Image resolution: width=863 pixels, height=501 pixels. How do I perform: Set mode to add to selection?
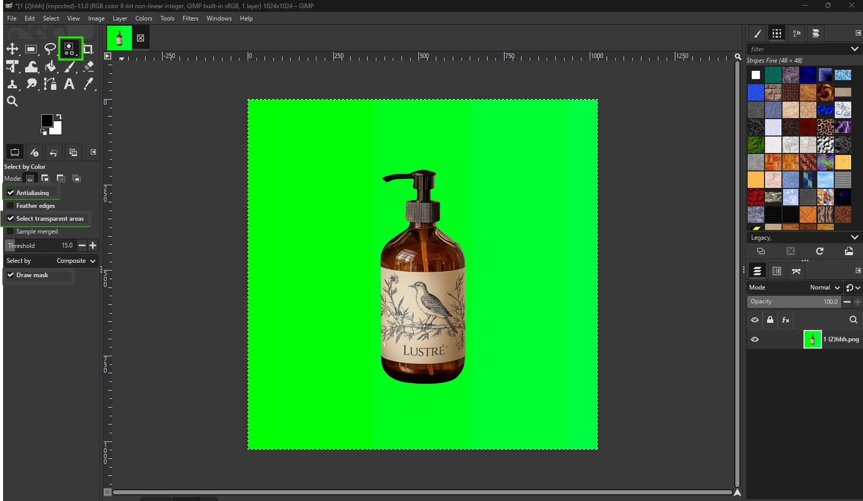click(46, 179)
